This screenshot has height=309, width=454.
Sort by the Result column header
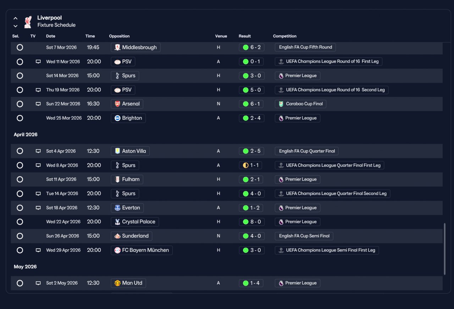pyautogui.click(x=245, y=36)
